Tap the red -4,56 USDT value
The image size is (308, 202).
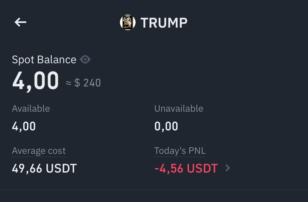point(186,168)
